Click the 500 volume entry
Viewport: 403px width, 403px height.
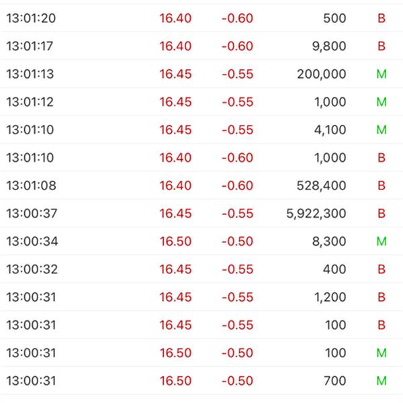[x=334, y=19]
